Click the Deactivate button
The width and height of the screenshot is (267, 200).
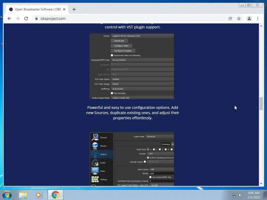click(119, 41)
